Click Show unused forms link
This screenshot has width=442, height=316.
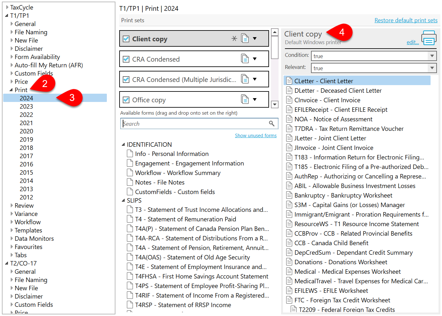pos(256,135)
